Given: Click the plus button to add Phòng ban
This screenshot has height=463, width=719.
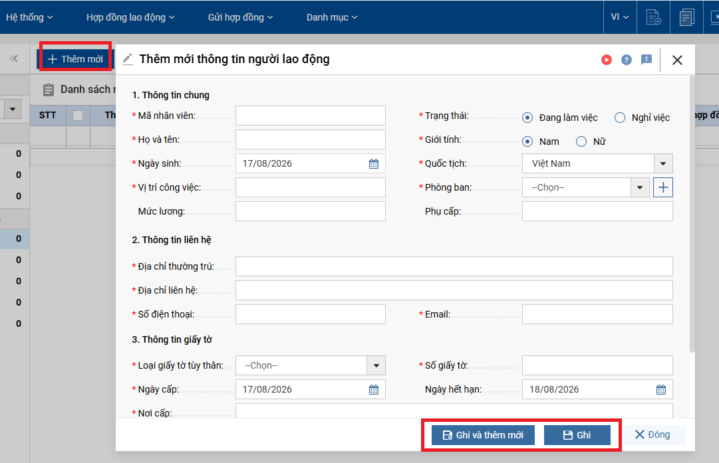Looking at the screenshot, I should click(663, 187).
